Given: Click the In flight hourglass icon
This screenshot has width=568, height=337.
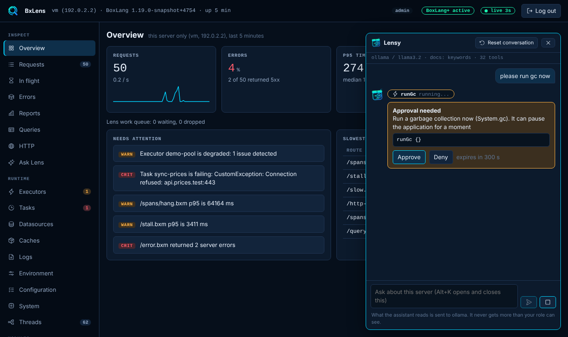Looking at the screenshot, I should pyautogui.click(x=12, y=81).
